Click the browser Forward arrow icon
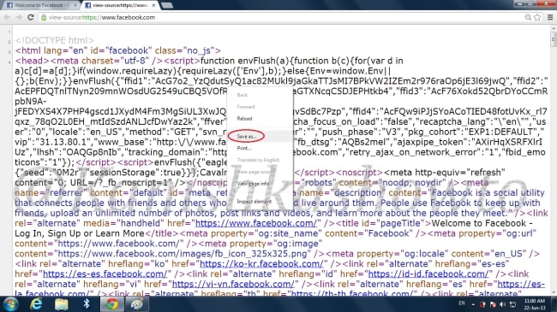 [x=19, y=17]
